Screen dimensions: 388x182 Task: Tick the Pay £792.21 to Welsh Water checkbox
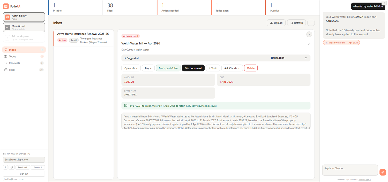(x=126, y=106)
